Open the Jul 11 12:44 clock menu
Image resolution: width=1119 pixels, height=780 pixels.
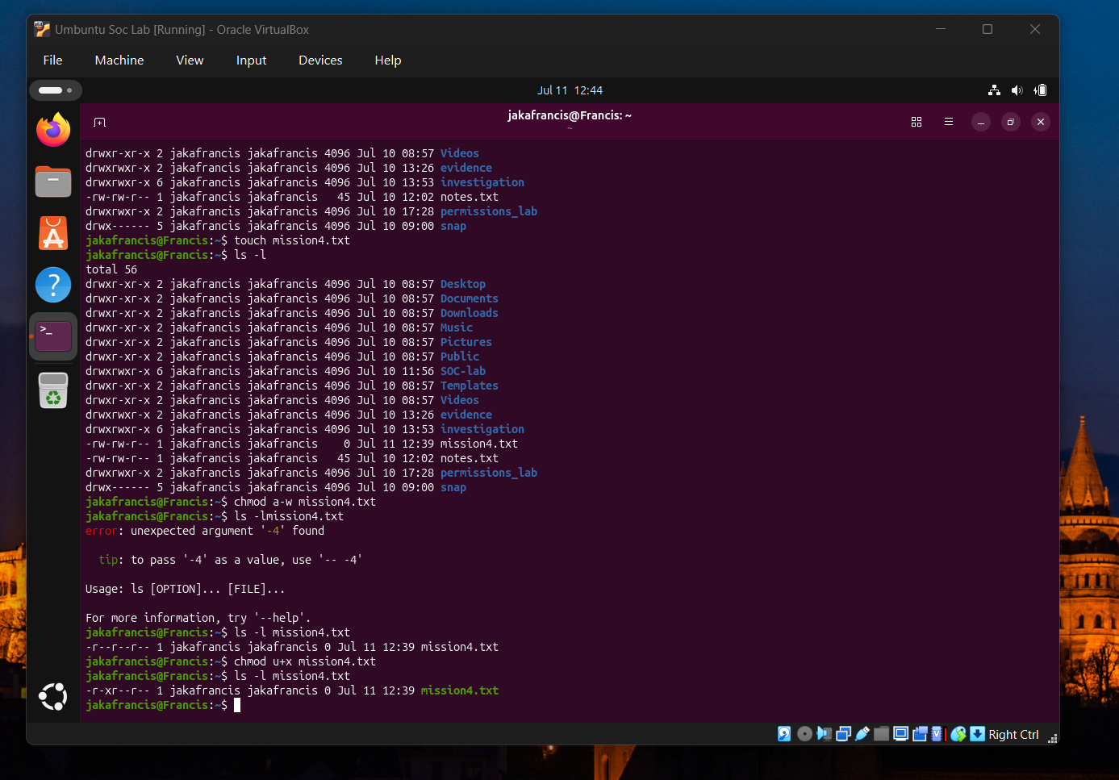click(x=570, y=90)
